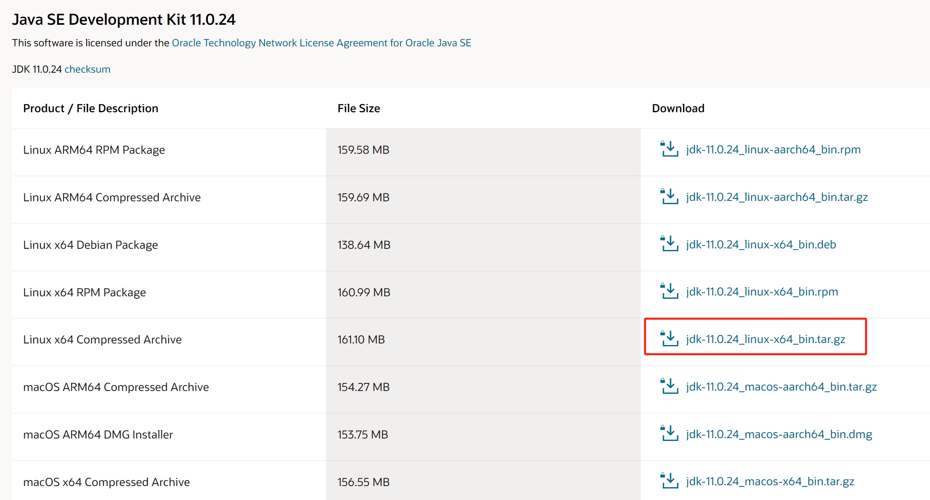Download jdk-11.0.24_macos-x64_bin.tar.gz file link
This screenshot has width=930, height=500.
(770, 481)
